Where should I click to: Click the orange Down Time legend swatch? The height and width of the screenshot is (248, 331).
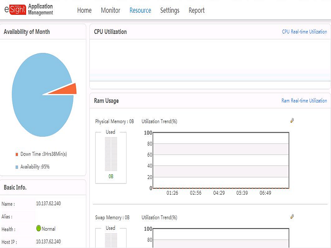click(x=17, y=154)
